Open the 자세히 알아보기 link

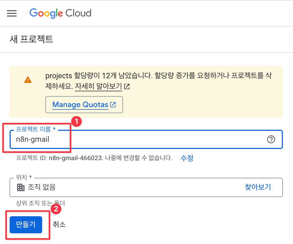coord(98,86)
